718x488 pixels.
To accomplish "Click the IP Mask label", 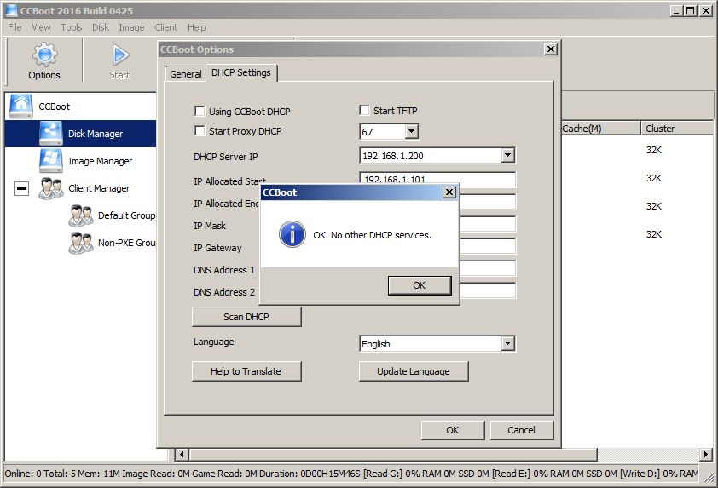I will 210,226.
